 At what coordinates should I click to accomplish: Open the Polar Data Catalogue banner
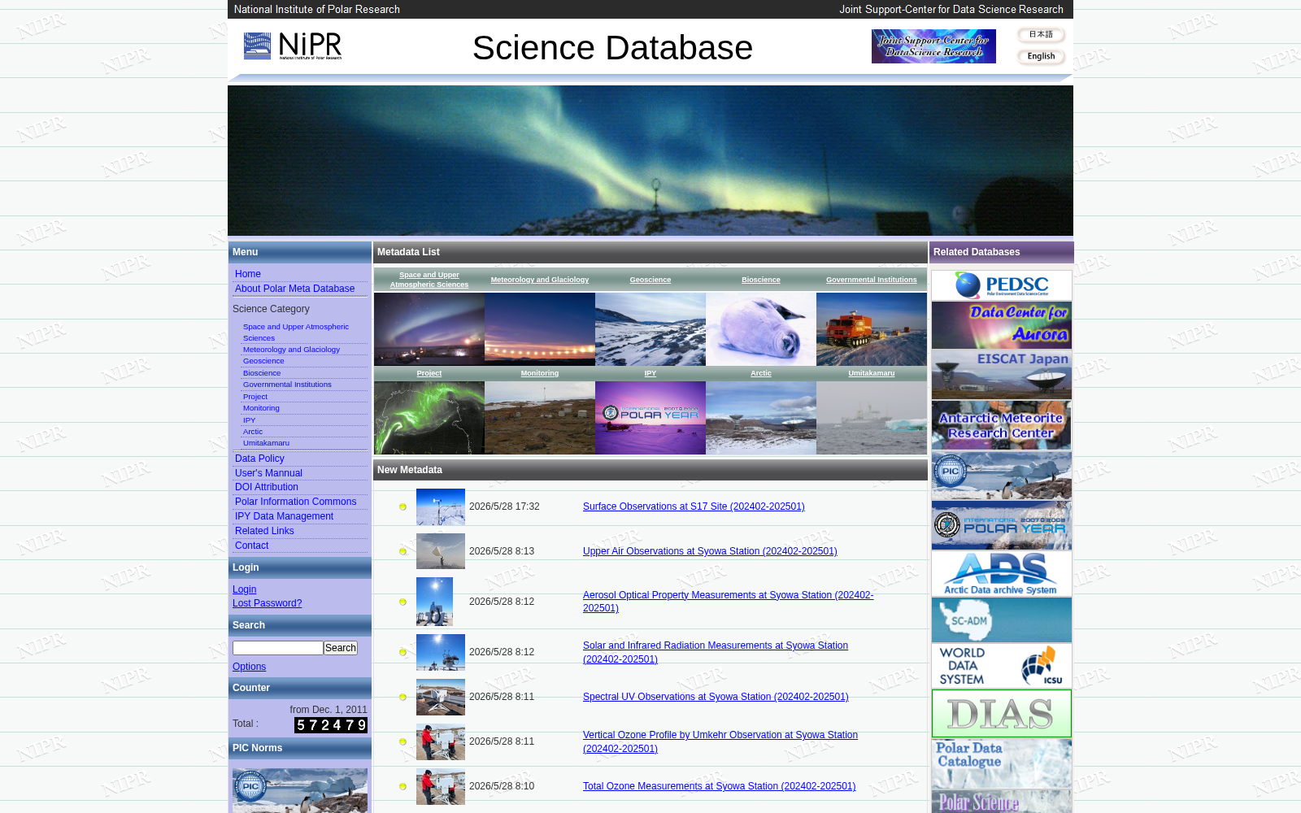[1002, 763]
